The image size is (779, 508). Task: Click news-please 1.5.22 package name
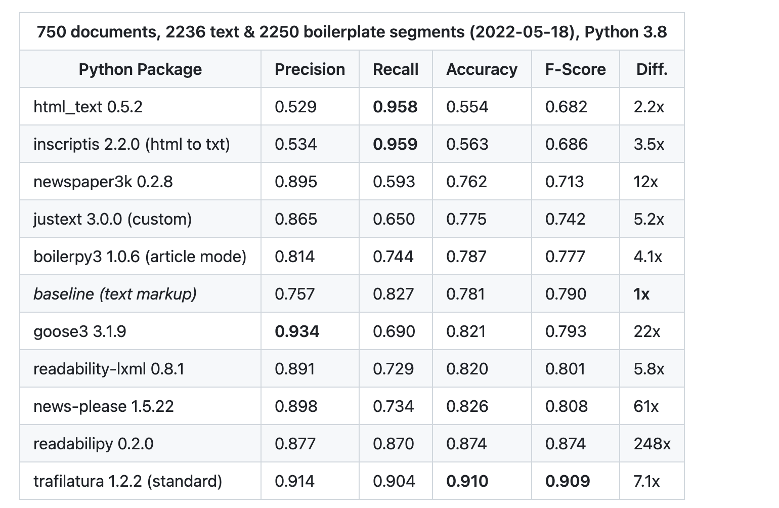pos(103,406)
